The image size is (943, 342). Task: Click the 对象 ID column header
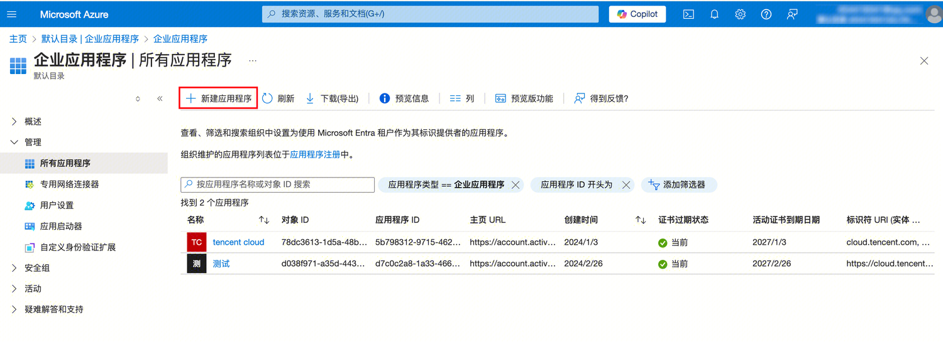[295, 220]
